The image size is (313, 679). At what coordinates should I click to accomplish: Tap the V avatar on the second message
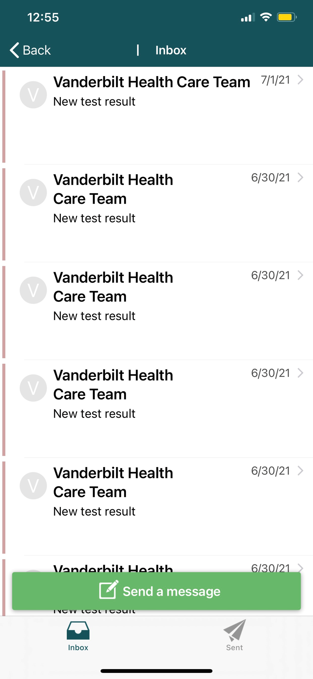33,192
